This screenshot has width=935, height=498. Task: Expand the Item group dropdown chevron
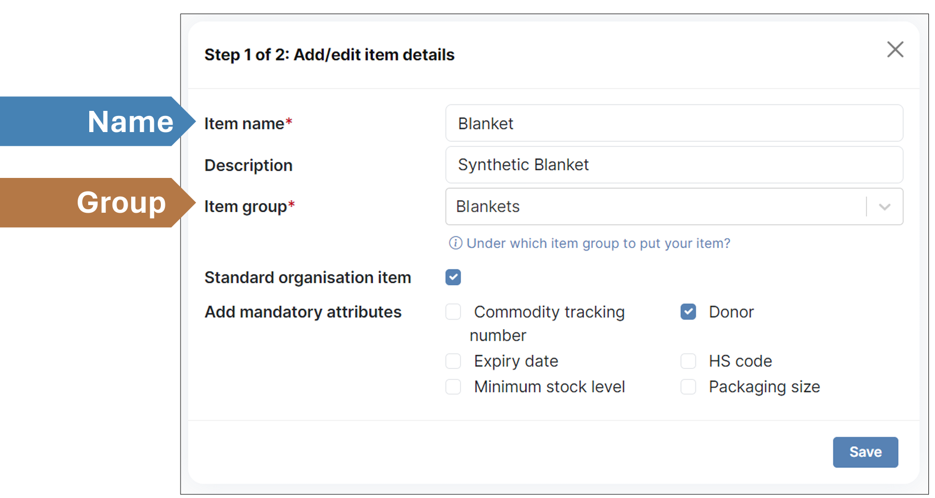coord(884,207)
